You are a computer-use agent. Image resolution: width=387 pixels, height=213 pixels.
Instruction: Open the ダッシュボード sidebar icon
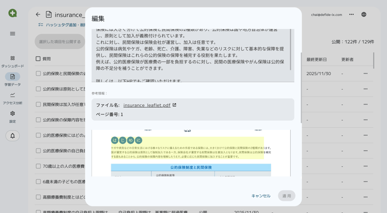(12, 59)
